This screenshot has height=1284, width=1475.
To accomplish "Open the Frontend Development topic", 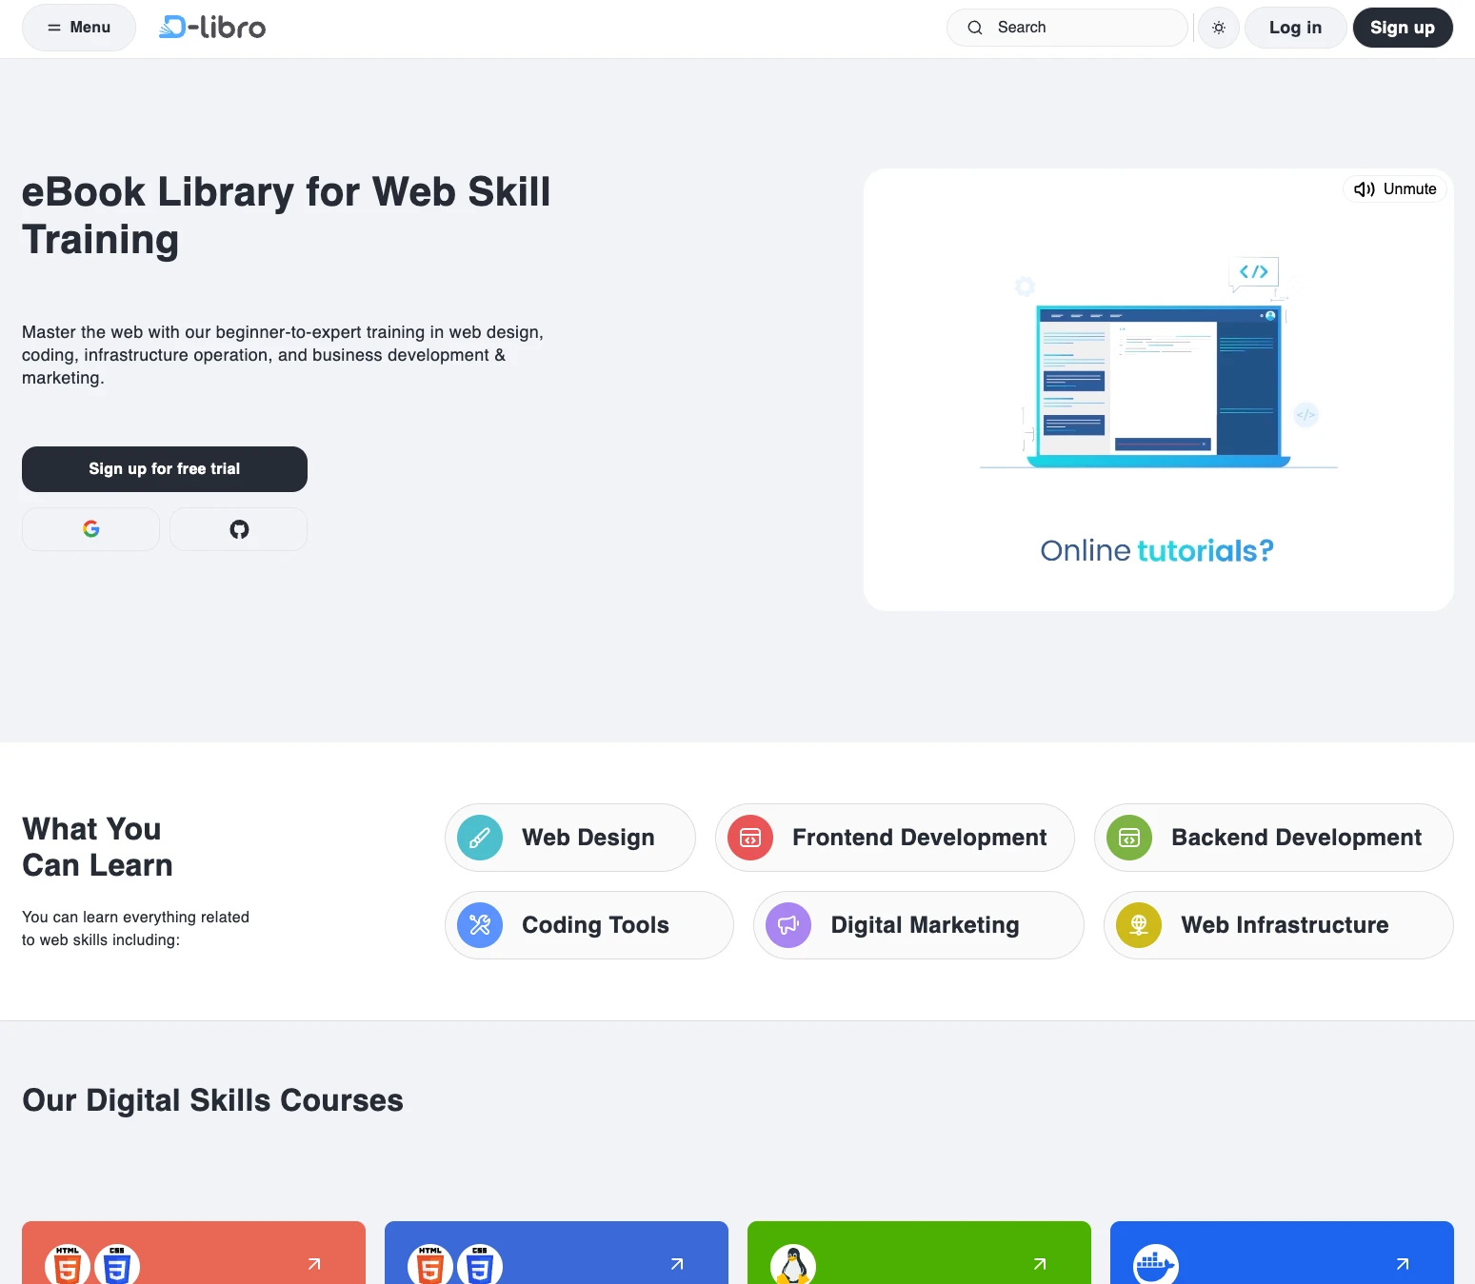I will (x=894, y=838).
